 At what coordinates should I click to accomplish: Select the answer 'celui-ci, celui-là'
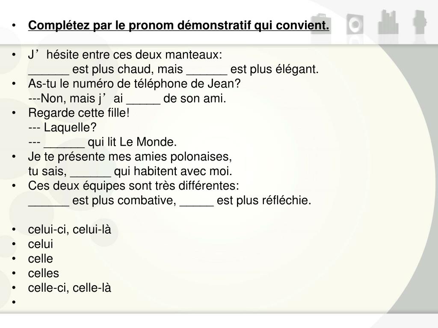[70, 229]
